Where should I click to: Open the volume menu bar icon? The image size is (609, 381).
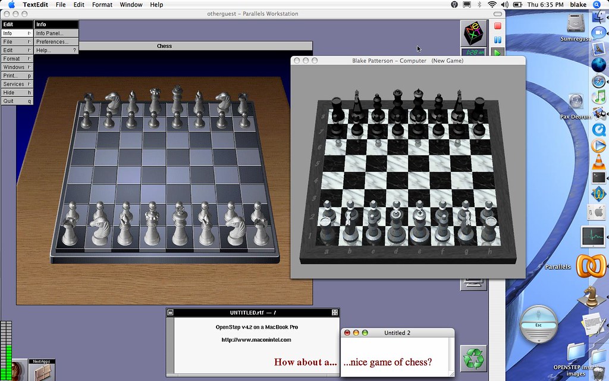504,5
